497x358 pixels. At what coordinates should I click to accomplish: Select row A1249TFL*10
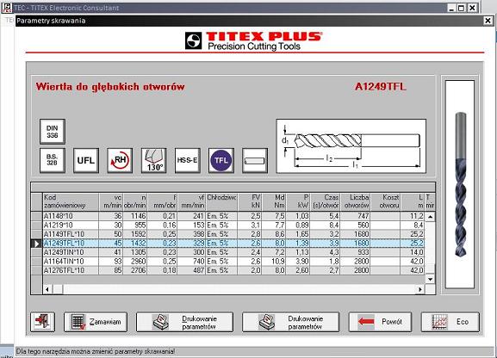(233, 243)
